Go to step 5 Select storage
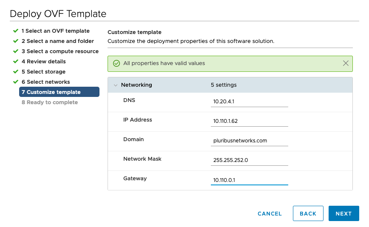 [43, 72]
